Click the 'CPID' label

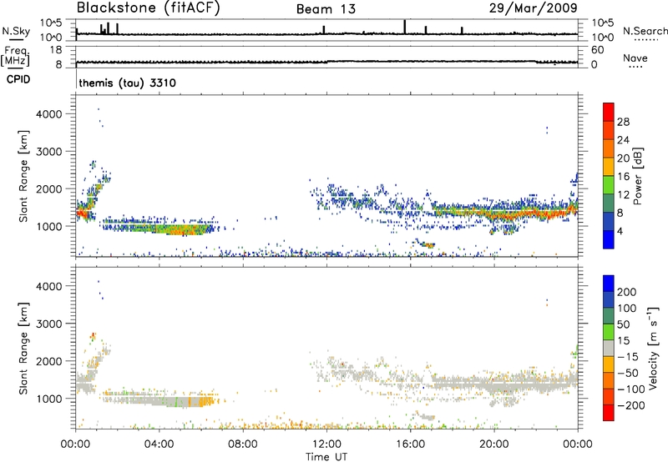18,79
